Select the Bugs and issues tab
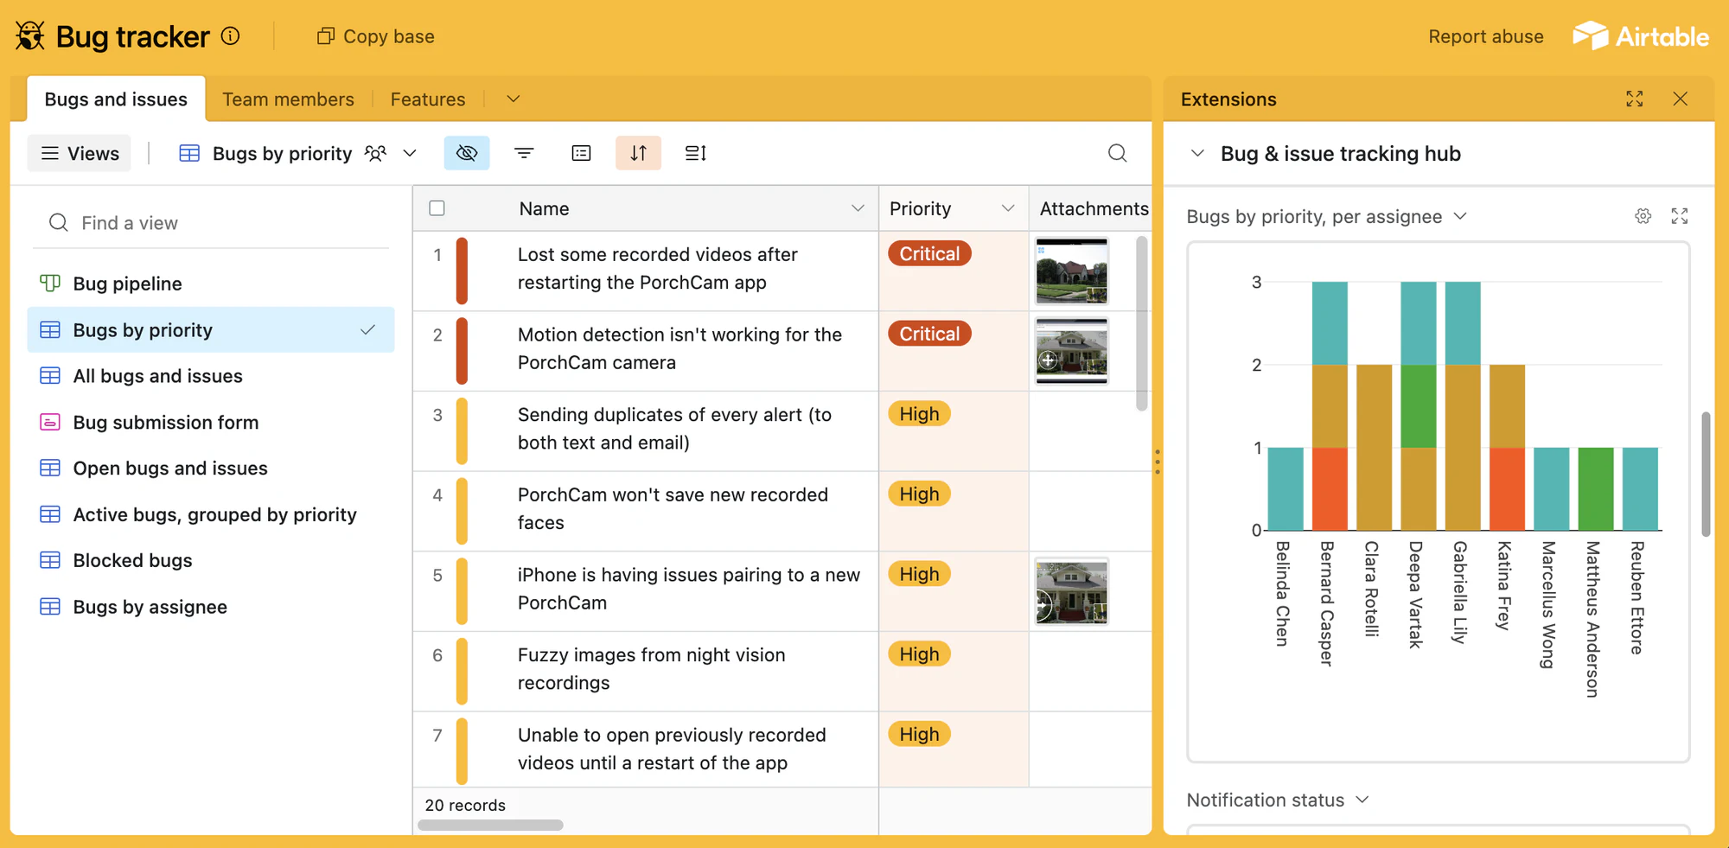Image resolution: width=1729 pixels, height=848 pixels. [116, 99]
